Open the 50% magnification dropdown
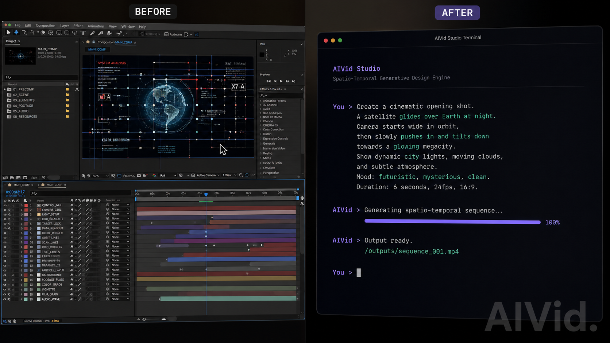Viewport: 610px width, 343px height. click(x=101, y=176)
